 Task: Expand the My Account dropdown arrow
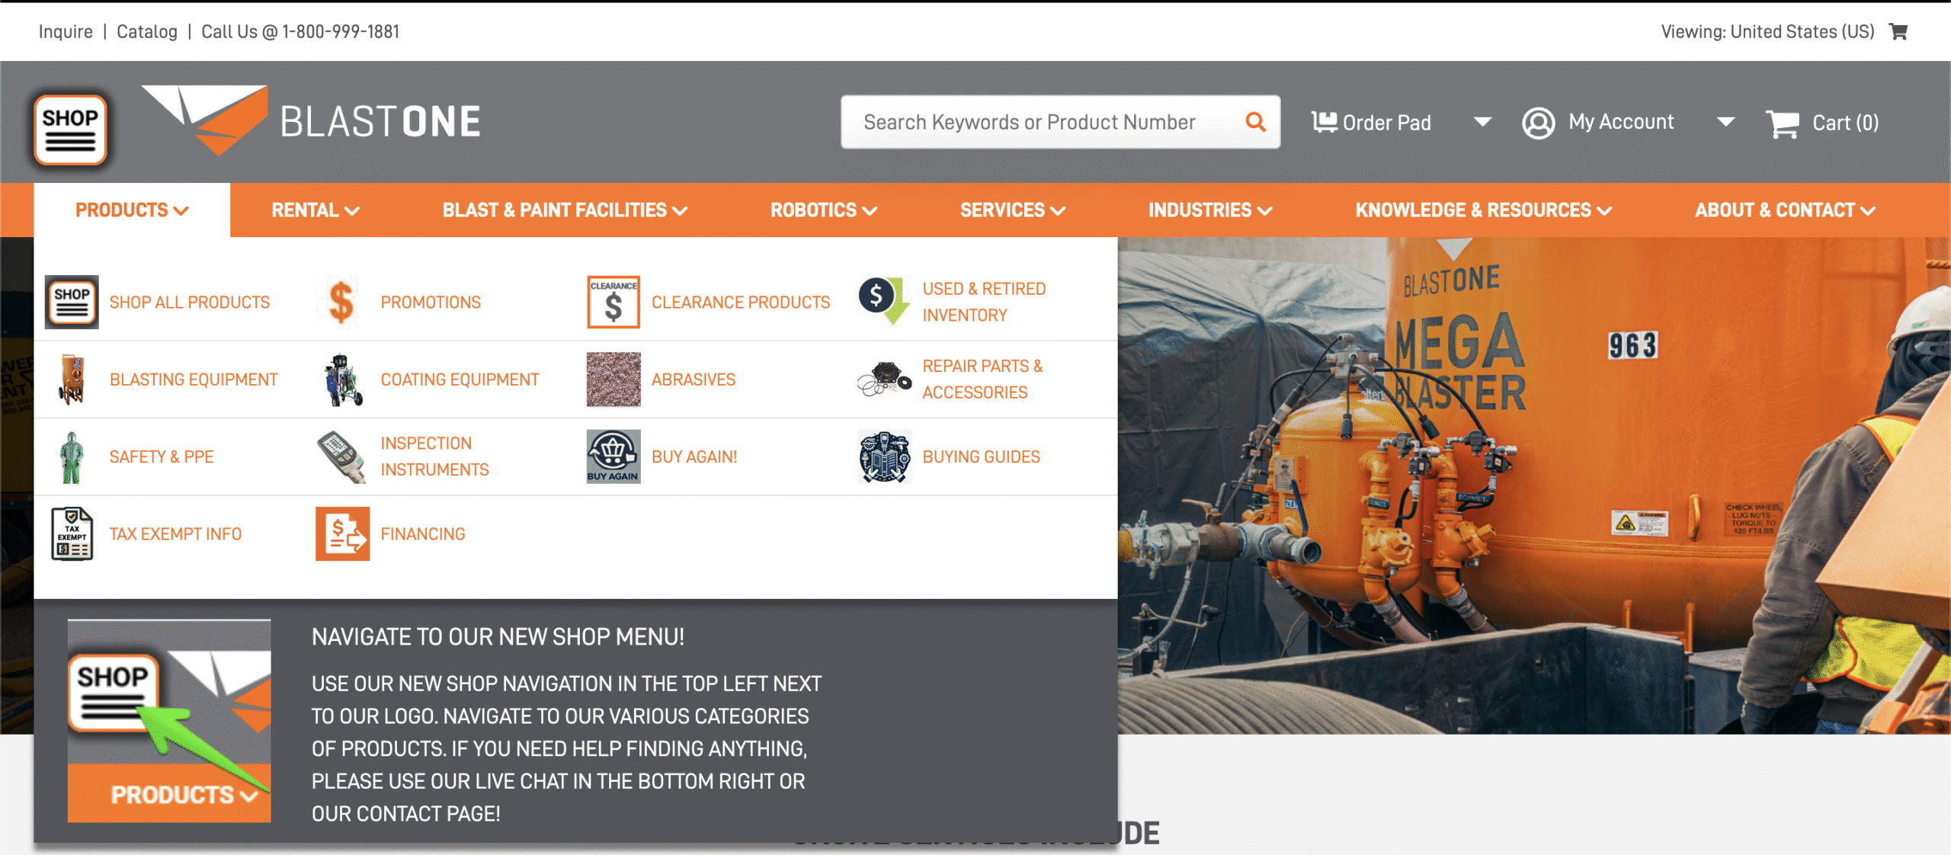click(x=1725, y=122)
